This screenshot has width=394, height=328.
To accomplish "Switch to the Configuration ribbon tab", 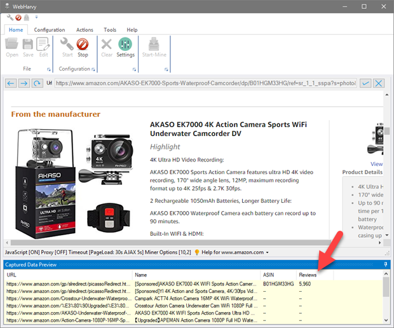I will [x=50, y=30].
